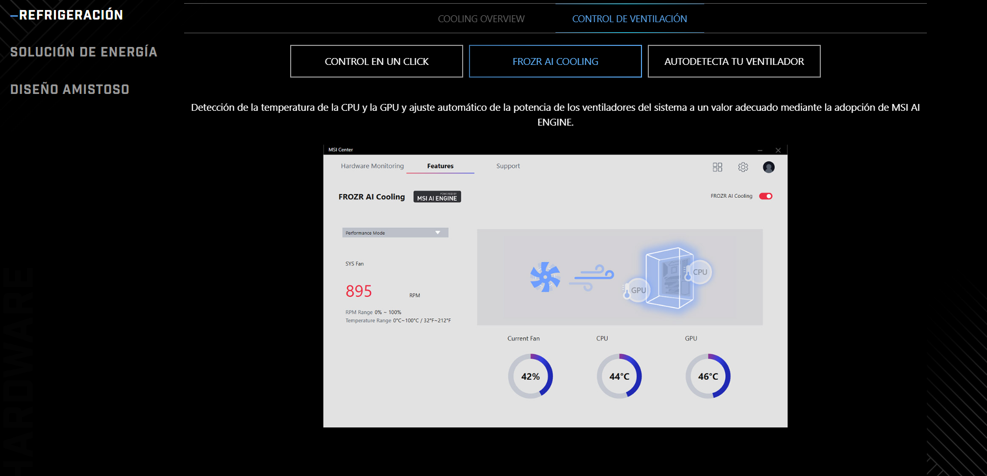Select the Frozr AI Cooling button
Image resolution: width=987 pixels, height=476 pixels.
pos(555,61)
